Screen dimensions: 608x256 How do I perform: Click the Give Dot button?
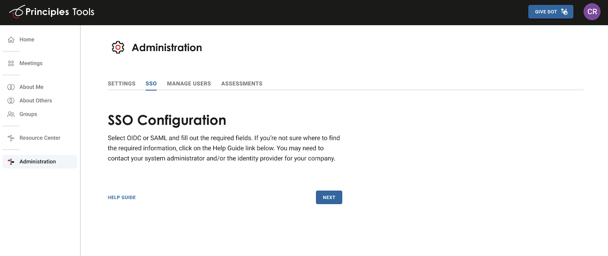(x=551, y=12)
